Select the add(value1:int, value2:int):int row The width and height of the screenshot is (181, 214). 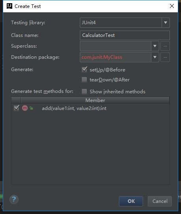coord(90,108)
